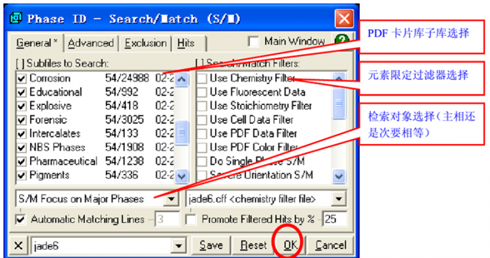Image resolution: width=490 pixels, height=258 pixels.
Task: Click the Phase ID title bar app icon
Action: point(15,18)
